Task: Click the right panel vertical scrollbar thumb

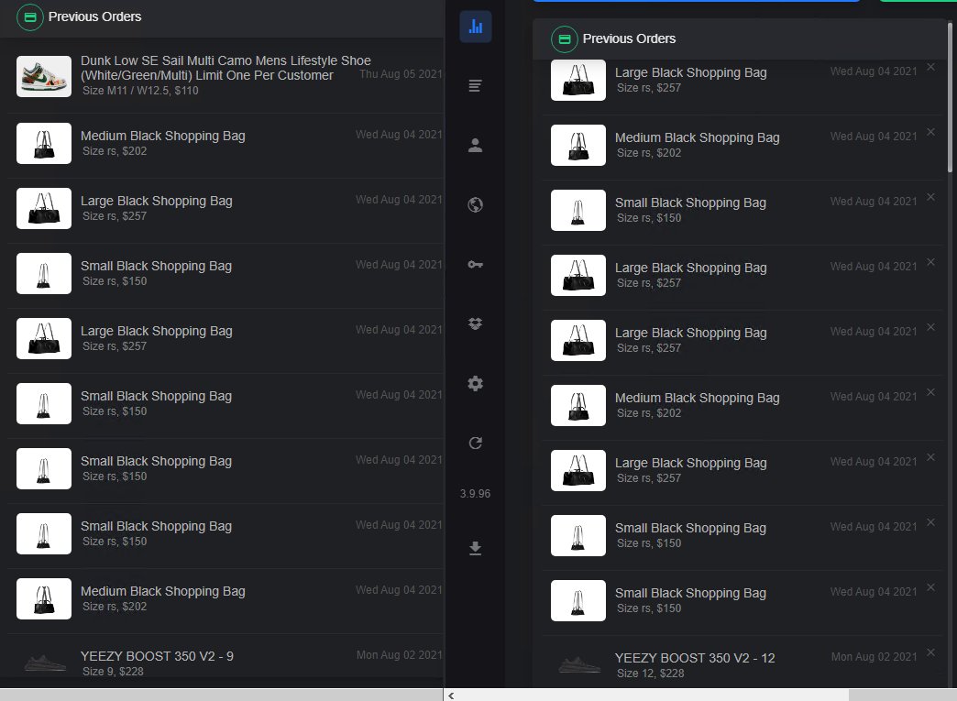Action: tap(950, 98)
